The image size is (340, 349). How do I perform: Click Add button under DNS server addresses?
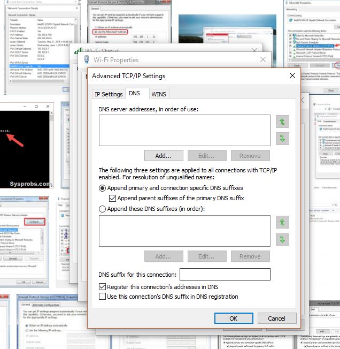tap(164, 156)
